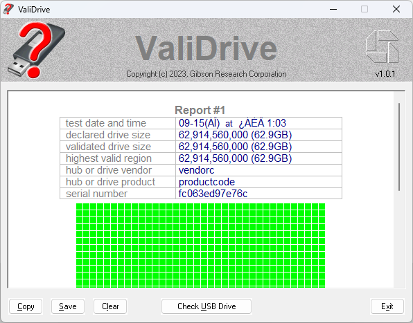Viewport: 413px width, 323px height.
Task: Click the ValiDrive title bar app icon
Action: [8, 9]
